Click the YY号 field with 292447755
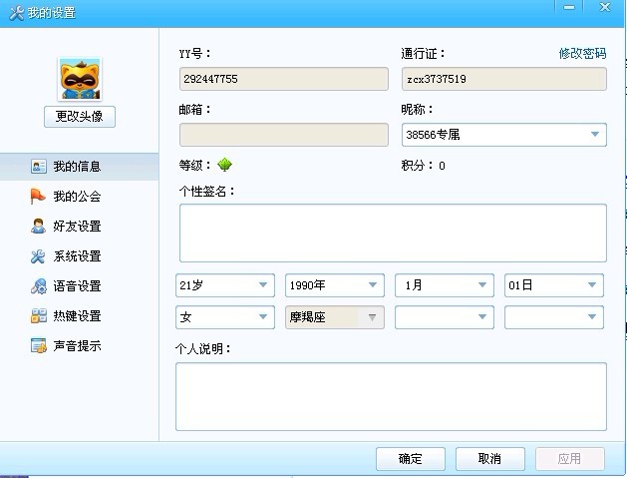 click(284, 79)
